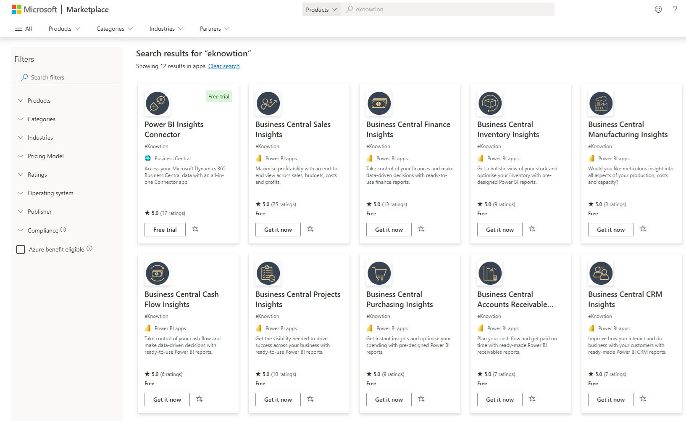The height and width of the screenshot is (421, 686).
Task: Favorite Business Central Sales Insights with the star
Action: pyautogui.click(x=310, y=229)
